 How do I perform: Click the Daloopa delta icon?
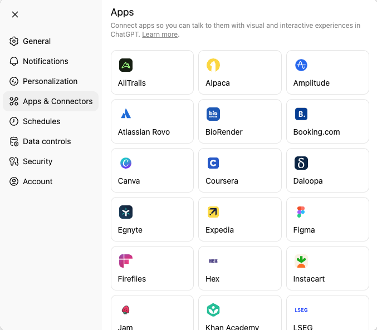click(x=301, y=163)
